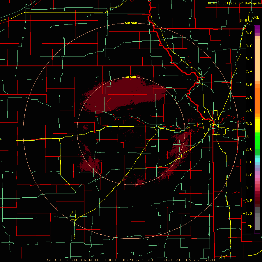Viewport: 262px width, 262px height.
Task: Click the 4.2 value on color scale
Action: tap(249, 123)
